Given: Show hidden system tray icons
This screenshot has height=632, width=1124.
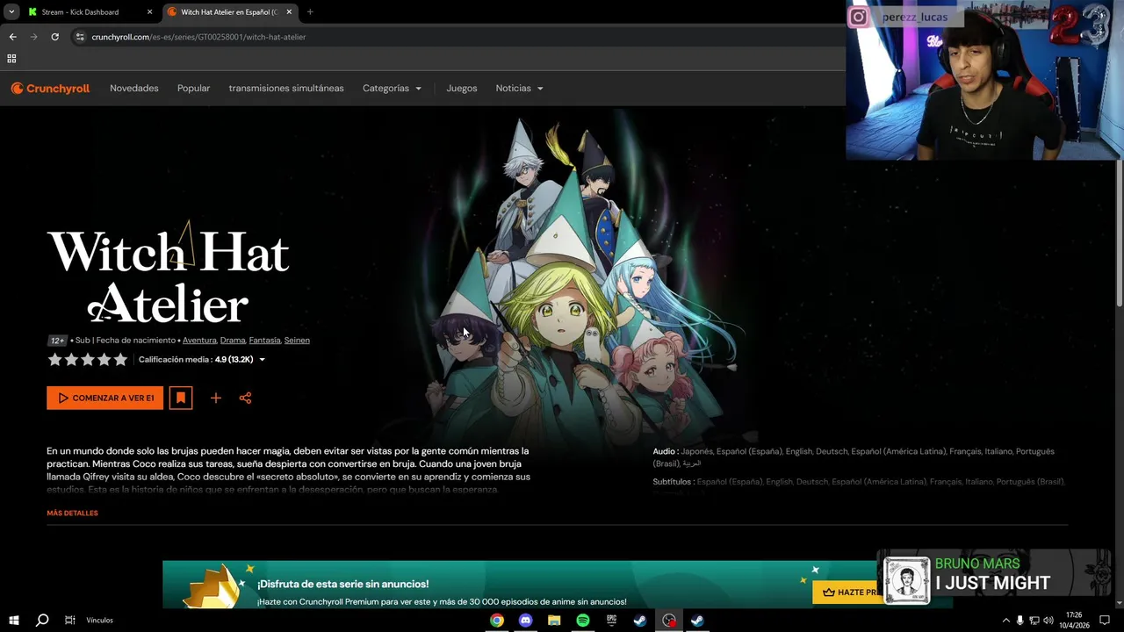Looking at the screenshot, I should 1006,621.
